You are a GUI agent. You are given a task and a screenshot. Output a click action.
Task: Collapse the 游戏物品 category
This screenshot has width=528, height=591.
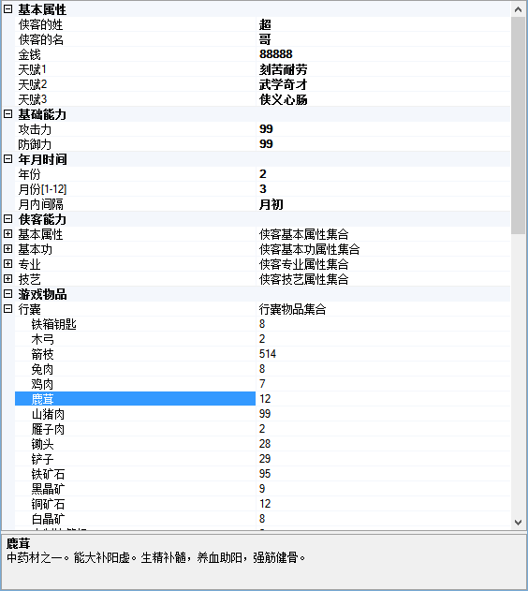(7, 294)
